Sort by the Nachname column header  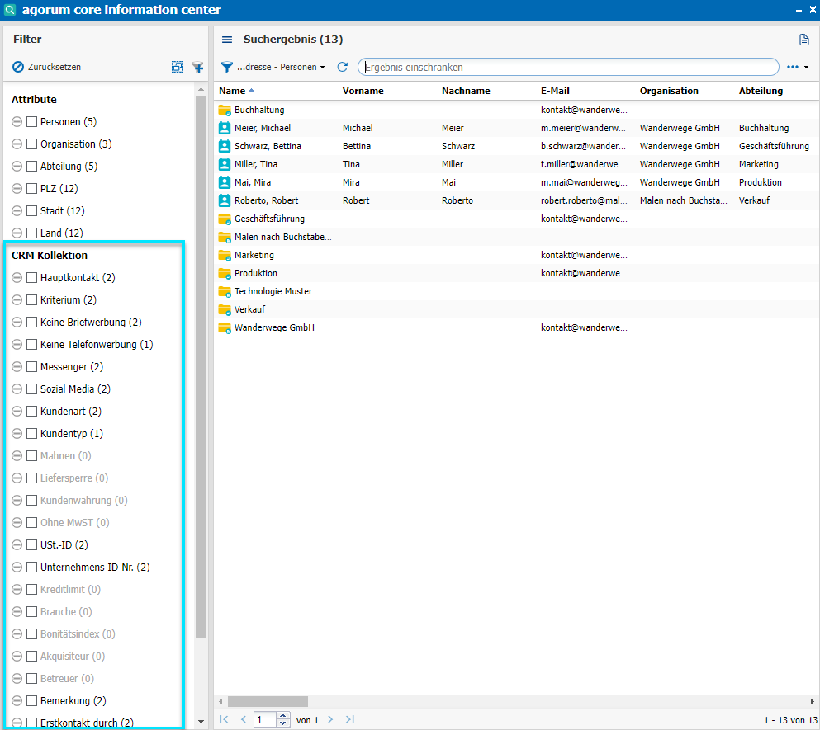(x=466, y=91)
